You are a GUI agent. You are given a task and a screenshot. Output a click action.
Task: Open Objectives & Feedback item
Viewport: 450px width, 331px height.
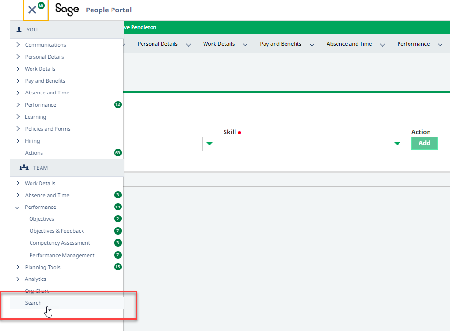(57, 231)
